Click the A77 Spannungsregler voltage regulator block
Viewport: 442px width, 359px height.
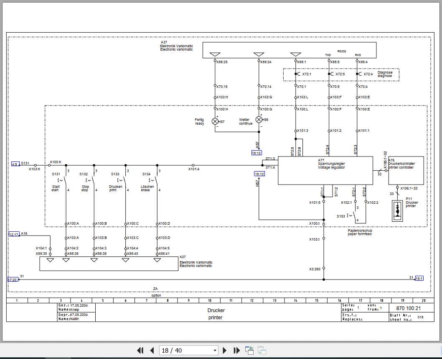pyautogui.click(x=325, y=171)
